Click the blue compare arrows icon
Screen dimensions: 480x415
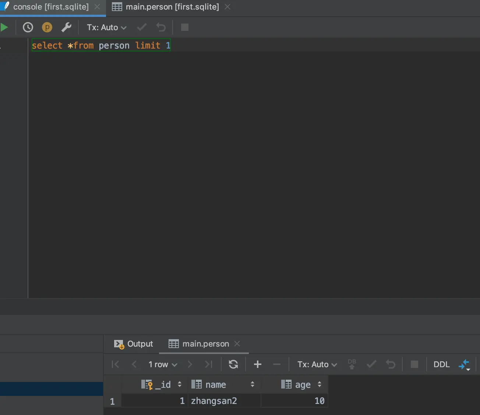pyautogui.click(x=464, y=365)
